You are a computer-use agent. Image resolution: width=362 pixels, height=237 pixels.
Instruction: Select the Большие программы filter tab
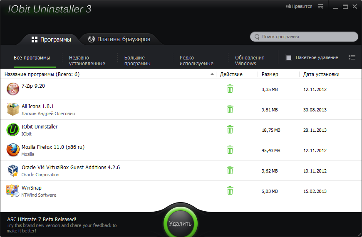137,60
